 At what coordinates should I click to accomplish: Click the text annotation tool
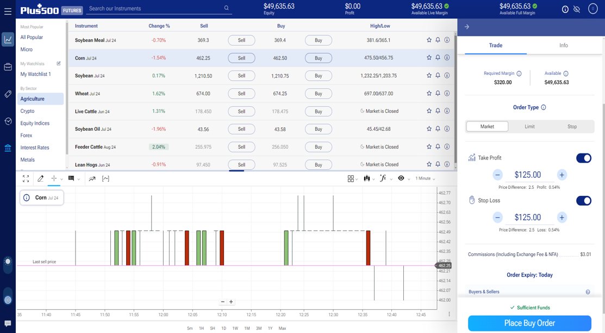(71, 178)
